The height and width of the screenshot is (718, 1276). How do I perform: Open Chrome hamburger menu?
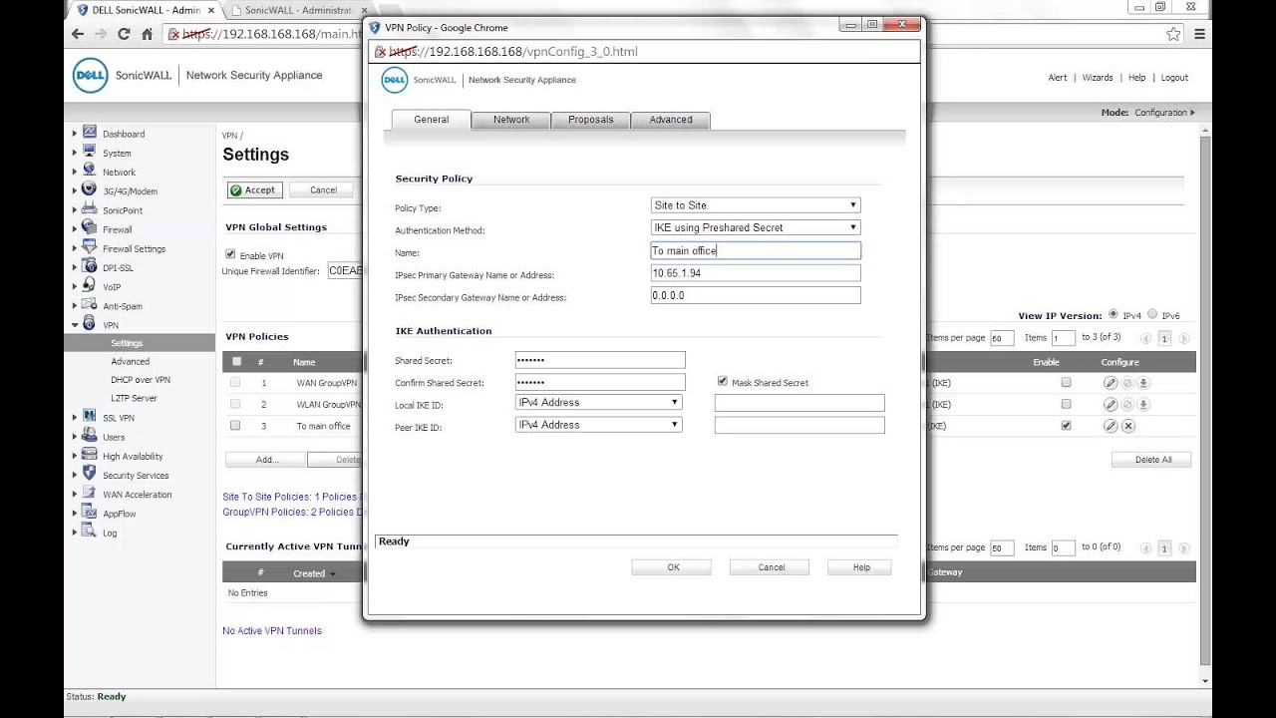pos(1199,34)
